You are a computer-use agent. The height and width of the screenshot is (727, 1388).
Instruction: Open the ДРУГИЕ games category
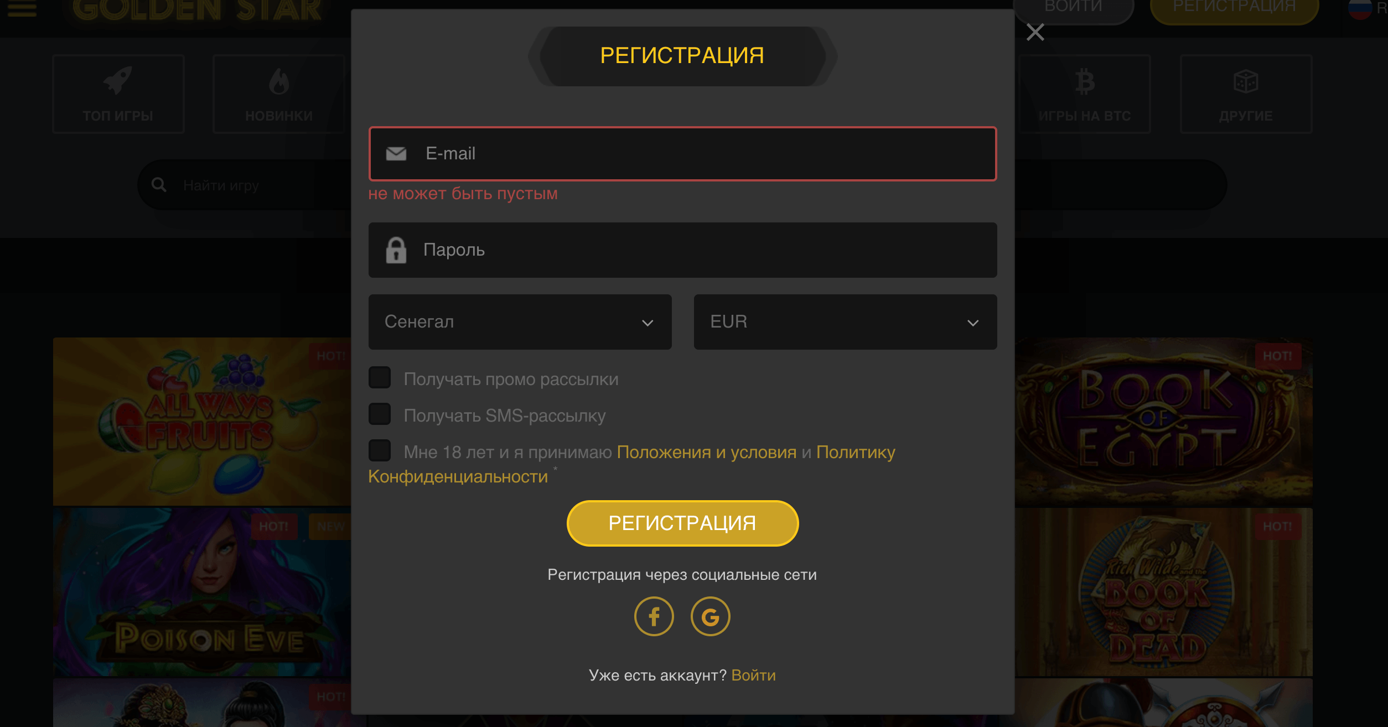coord(1246,94)
